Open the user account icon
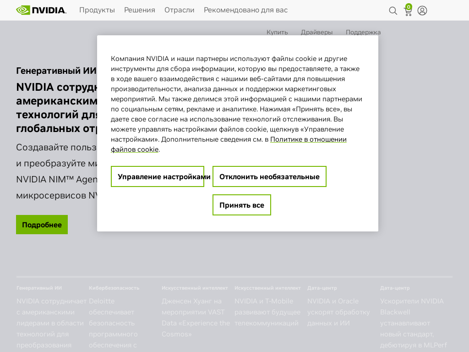Viewport: 469px width, 352px height. point(422,11)
